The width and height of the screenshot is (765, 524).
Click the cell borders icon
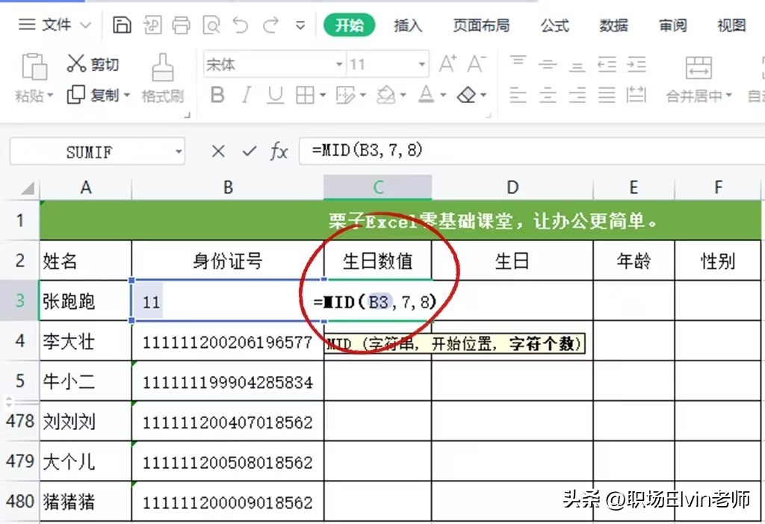(305, 96)
